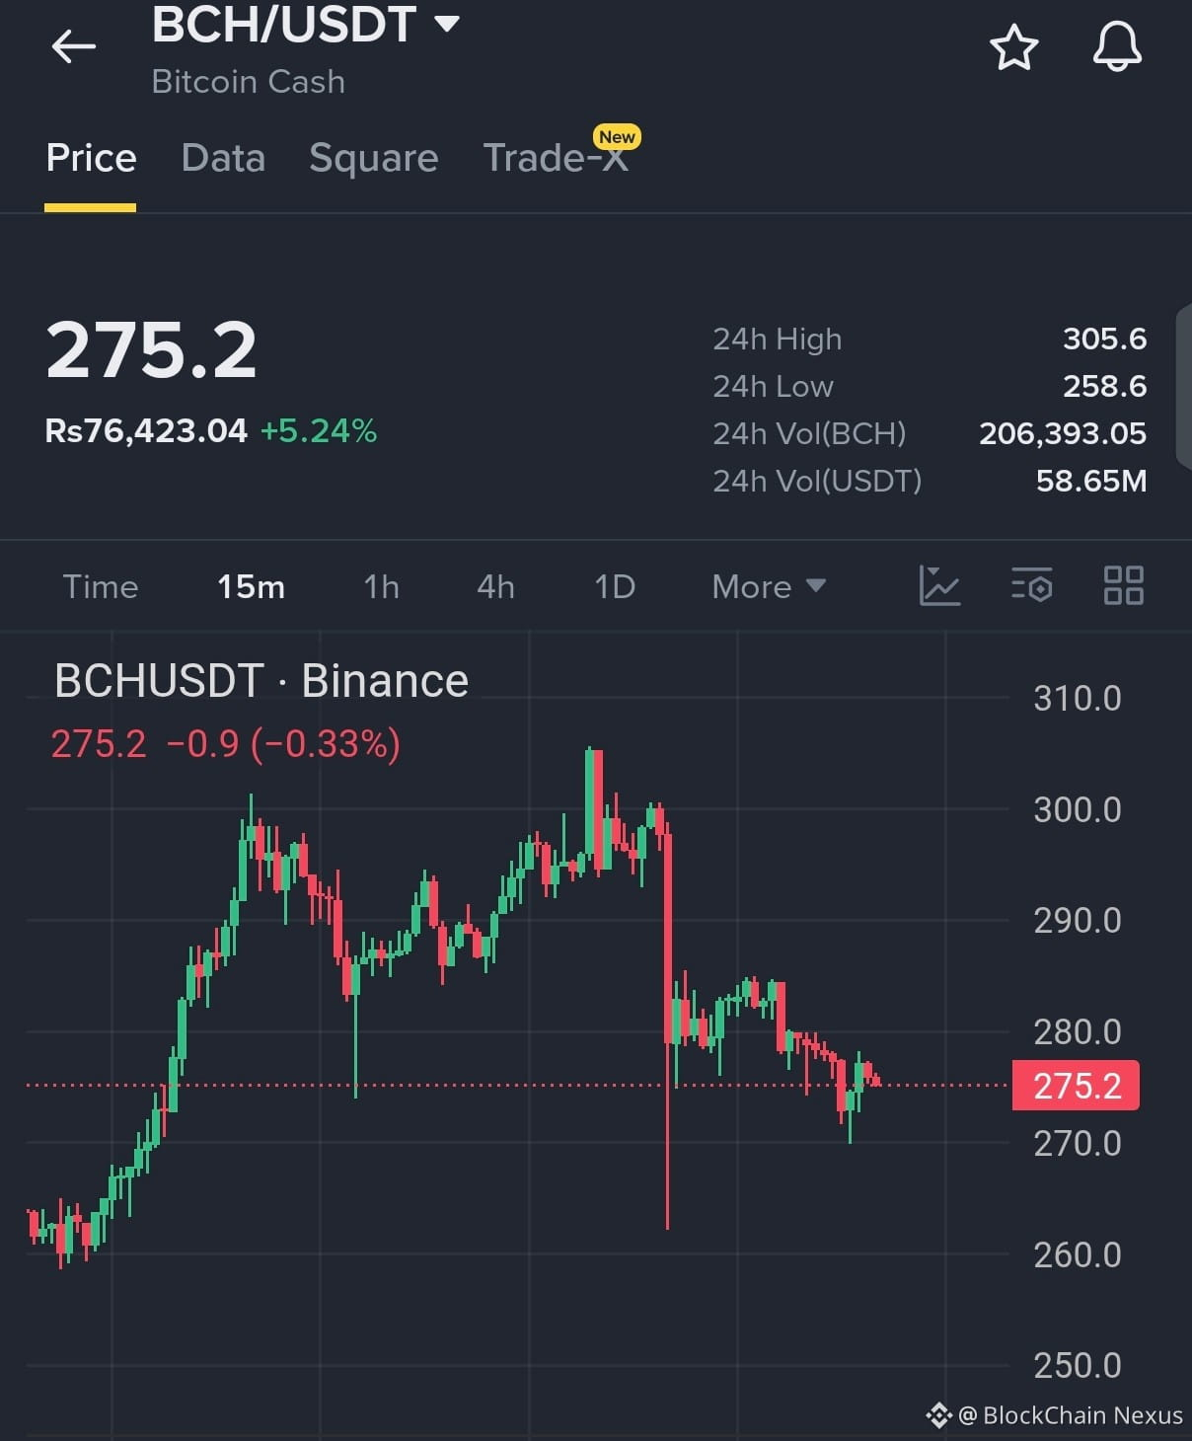Screen dimensions: 1192x1441
Task: Expand the BCH/USDT pair selector arrow
Action: coord(447,24)
